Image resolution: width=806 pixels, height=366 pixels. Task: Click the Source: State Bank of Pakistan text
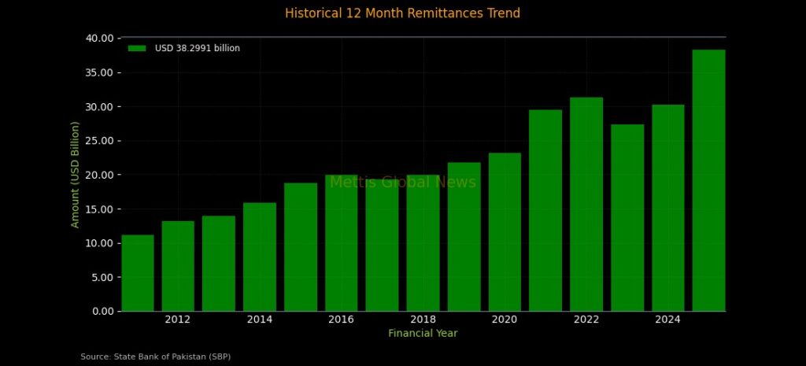155,357
